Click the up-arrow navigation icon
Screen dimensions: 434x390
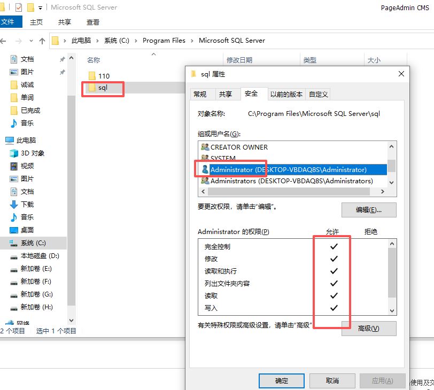coord(42,41)
